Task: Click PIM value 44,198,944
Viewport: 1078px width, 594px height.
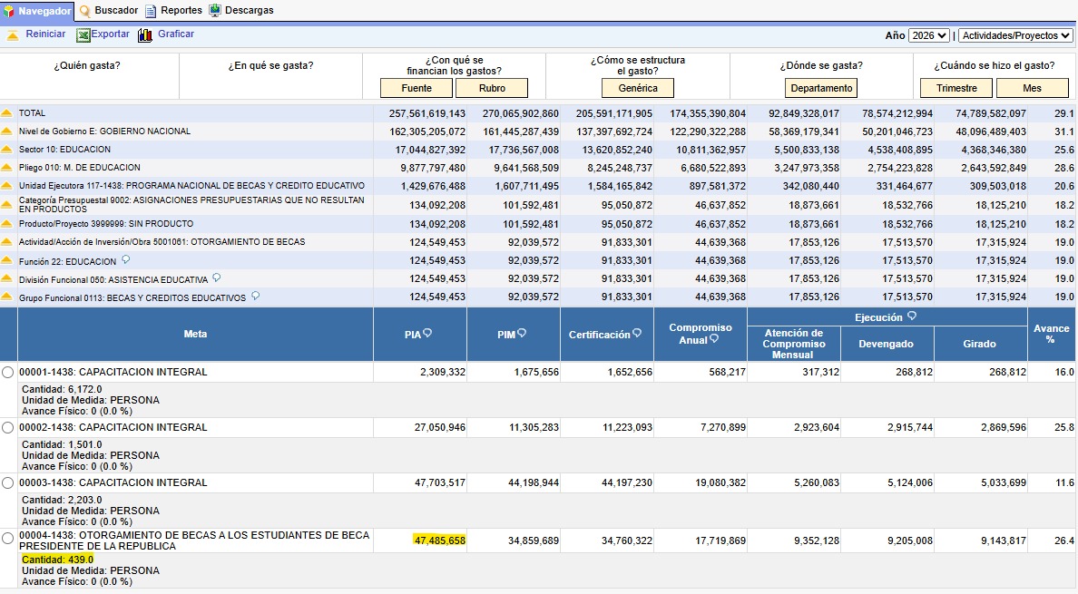Action: 534,482
